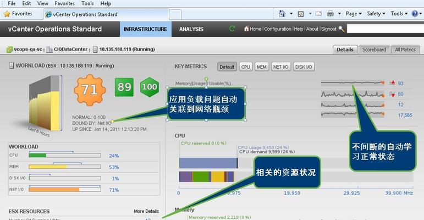Open More Details for ESX Resources

click(x=146, y=211)
